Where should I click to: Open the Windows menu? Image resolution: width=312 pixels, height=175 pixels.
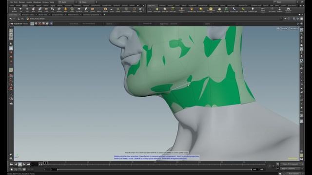37,2
